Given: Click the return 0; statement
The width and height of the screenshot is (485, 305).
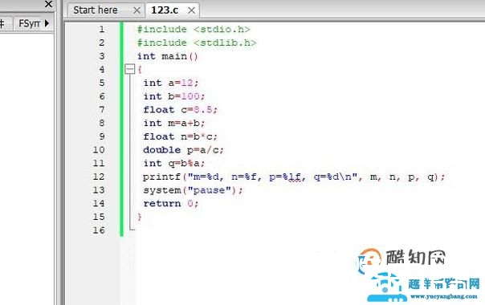Looking at the screenshot, I should point(170,204).
